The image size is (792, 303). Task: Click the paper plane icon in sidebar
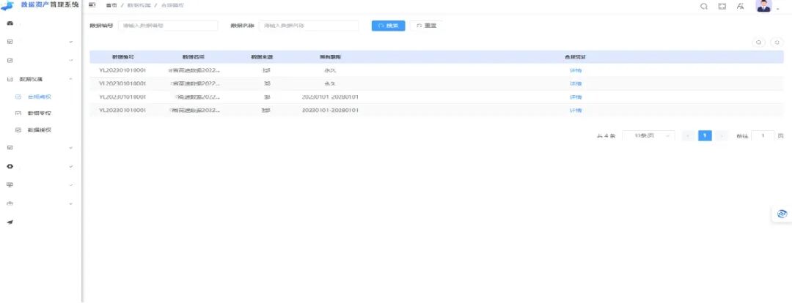[10, 222]
